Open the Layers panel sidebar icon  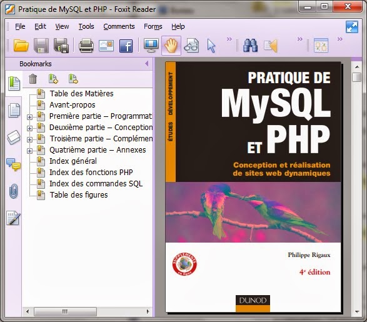14,137
